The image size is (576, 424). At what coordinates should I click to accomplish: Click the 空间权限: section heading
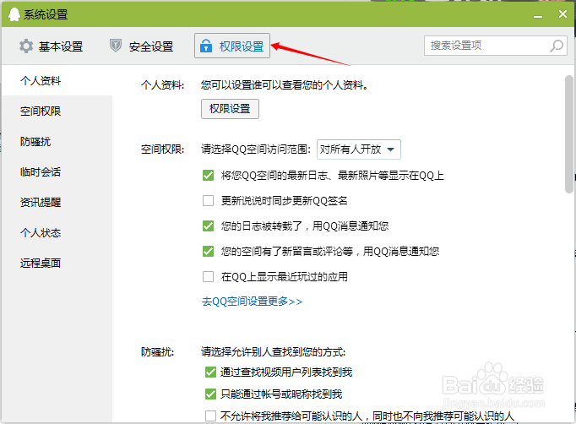click(163, 149)
